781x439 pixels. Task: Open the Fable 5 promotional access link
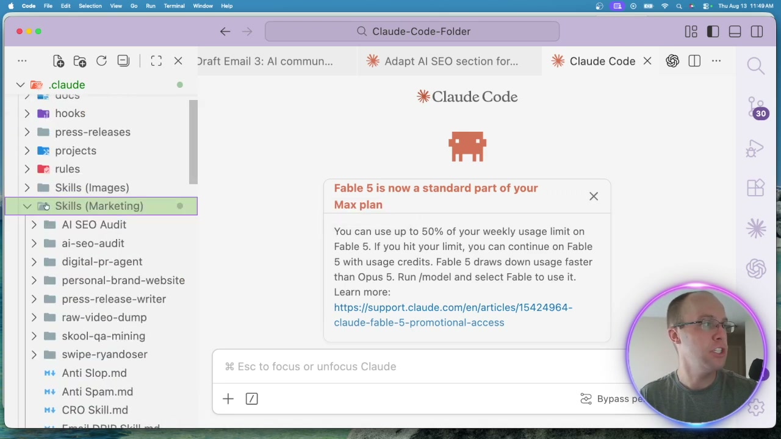pos(453,315)
